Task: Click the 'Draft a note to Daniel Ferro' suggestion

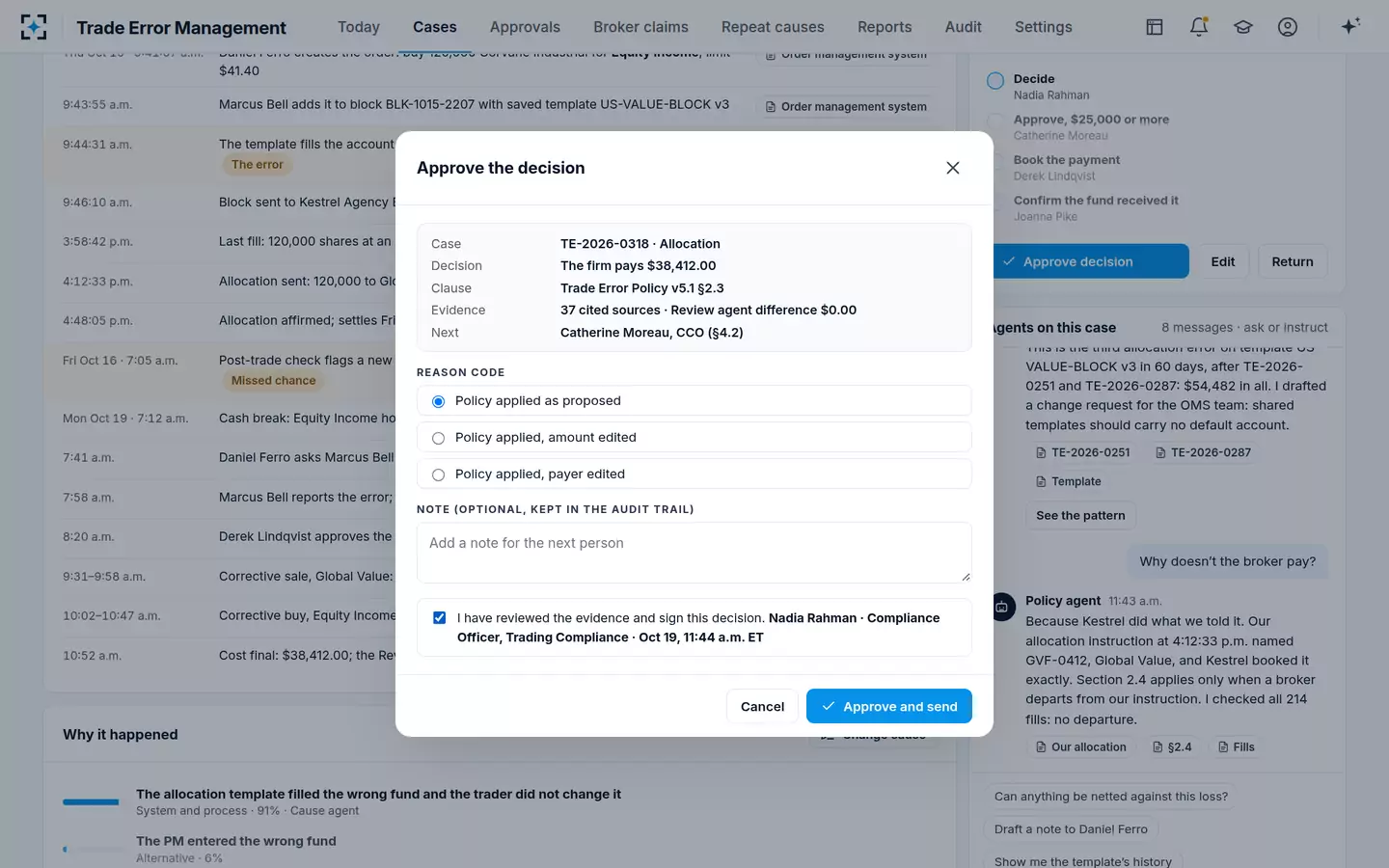Action: pyautogui.click(x=1071, y=829)
